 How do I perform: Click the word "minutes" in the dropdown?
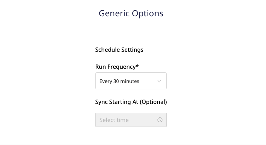130,81
